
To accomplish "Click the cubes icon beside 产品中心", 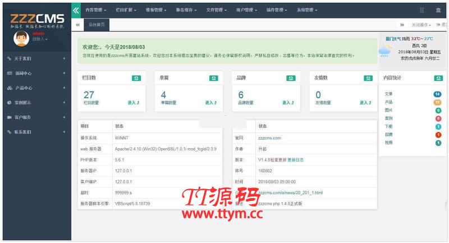I will [10, 88].
